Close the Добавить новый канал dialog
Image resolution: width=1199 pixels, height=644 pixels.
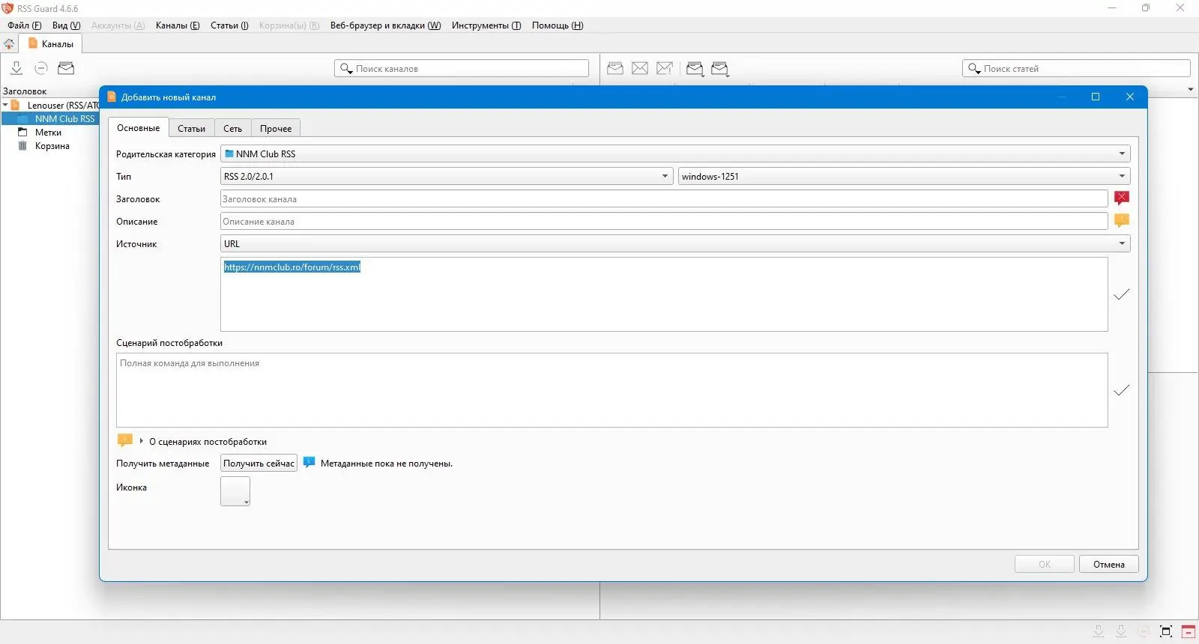[1130, 97]
